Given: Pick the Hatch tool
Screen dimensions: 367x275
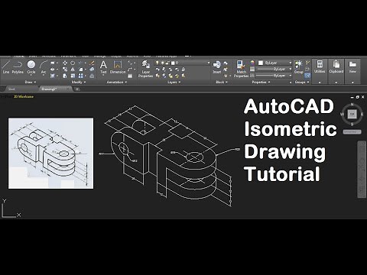Looking at the screenshot, I should pyautogui.click(x=53, y=76).
